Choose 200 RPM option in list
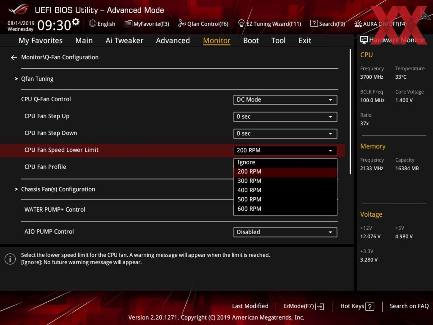This screenshot has height=325, width=433. pos(285,172)
